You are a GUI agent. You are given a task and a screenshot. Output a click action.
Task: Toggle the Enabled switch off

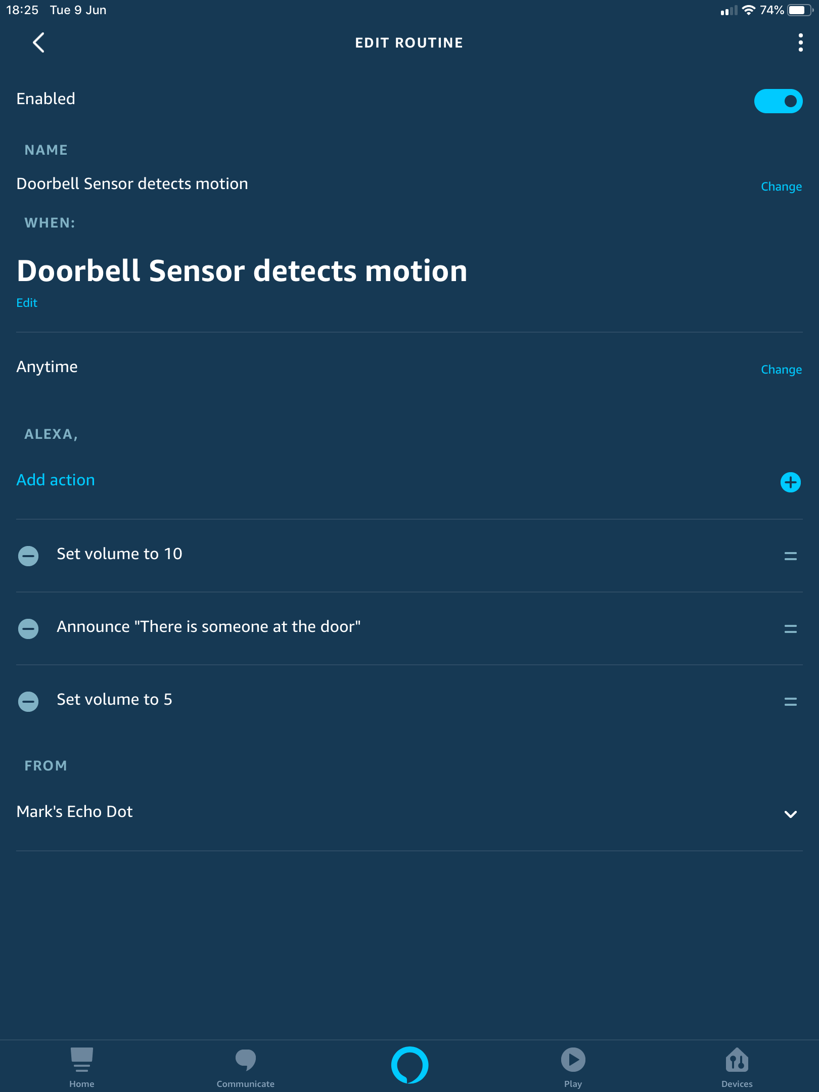point(778,101)
